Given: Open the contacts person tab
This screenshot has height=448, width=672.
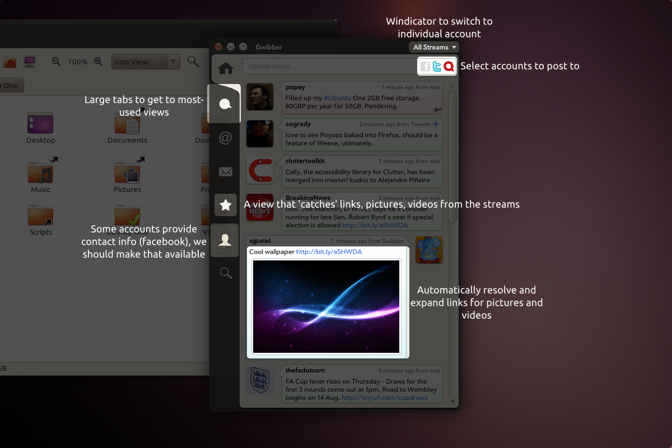Looking at the screenshot, I should [226, 240].
